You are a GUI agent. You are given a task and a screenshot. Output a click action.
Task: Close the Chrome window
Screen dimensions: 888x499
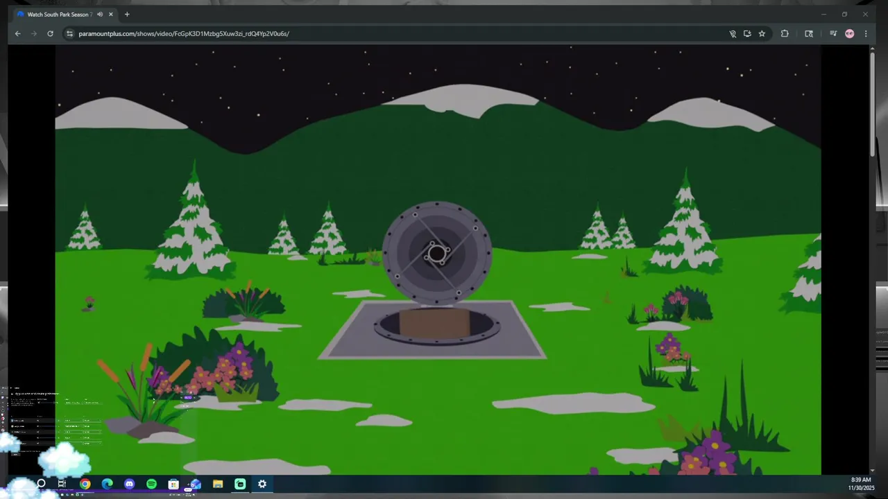865,15
